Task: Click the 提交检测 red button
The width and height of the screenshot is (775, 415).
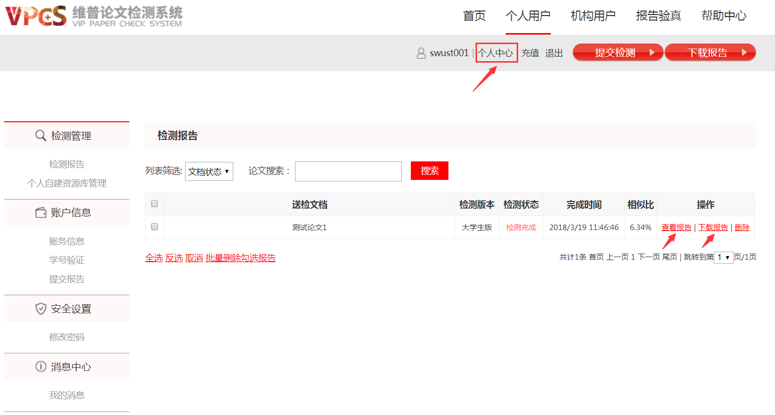Action: tap(618, 52)
